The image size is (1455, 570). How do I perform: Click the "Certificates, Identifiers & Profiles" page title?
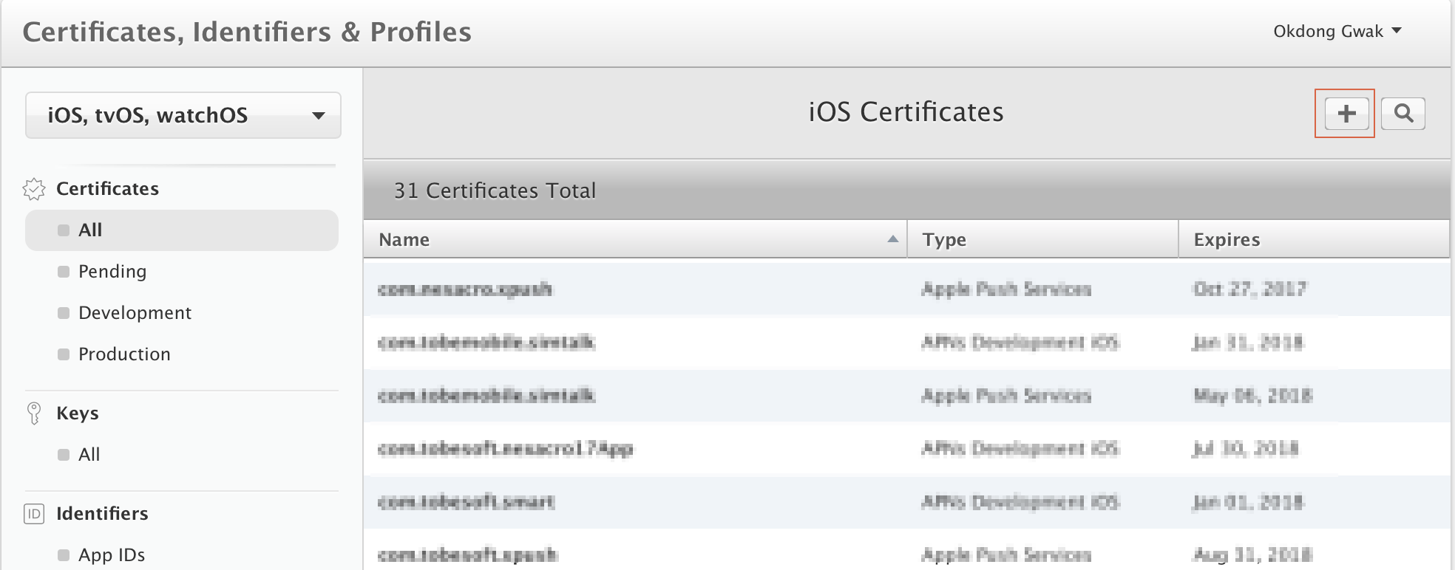click(247, 32)
